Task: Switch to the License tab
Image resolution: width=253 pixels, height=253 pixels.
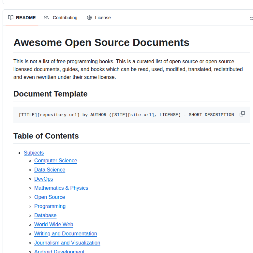Action: click(99, 18)
